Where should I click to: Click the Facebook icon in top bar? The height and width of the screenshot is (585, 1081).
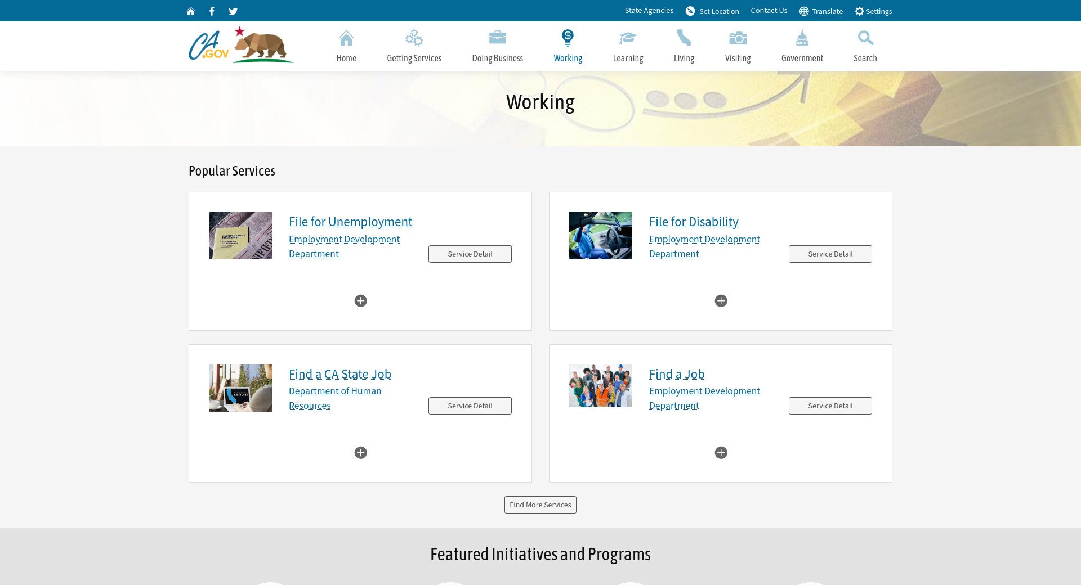212,11
